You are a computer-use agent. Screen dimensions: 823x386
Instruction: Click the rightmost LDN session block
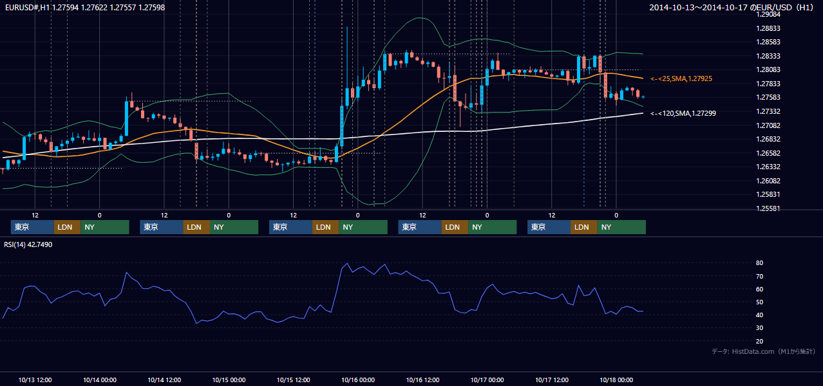coord(583,227)
